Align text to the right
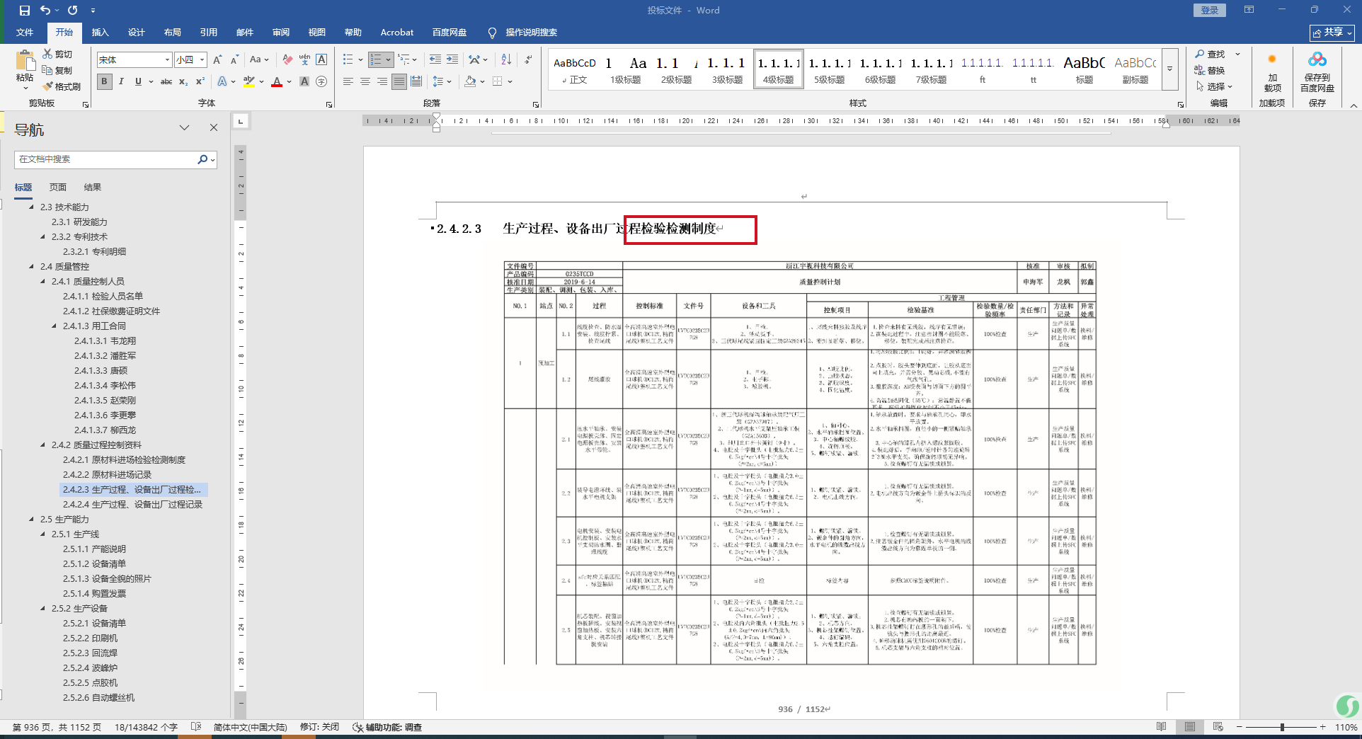This screenshot has height=739, width=1362. pyautogui.click(x=382, y=82)
